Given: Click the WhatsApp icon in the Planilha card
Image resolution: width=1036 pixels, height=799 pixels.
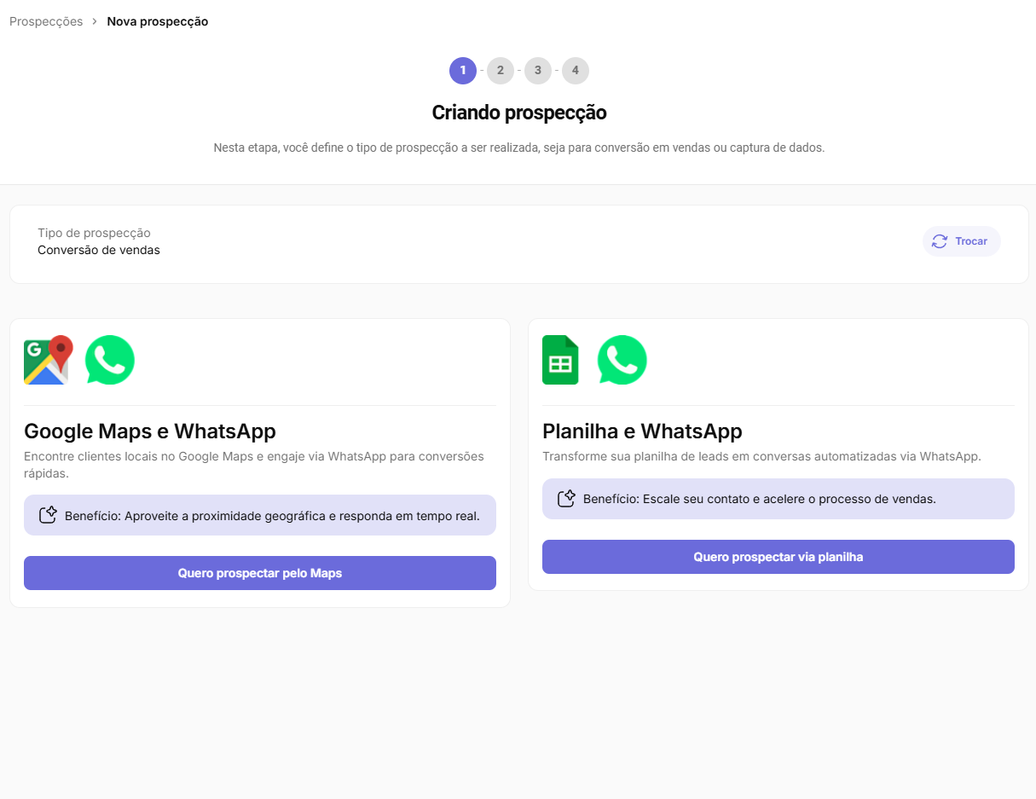Looking at the screenshot, I should 622,360.
